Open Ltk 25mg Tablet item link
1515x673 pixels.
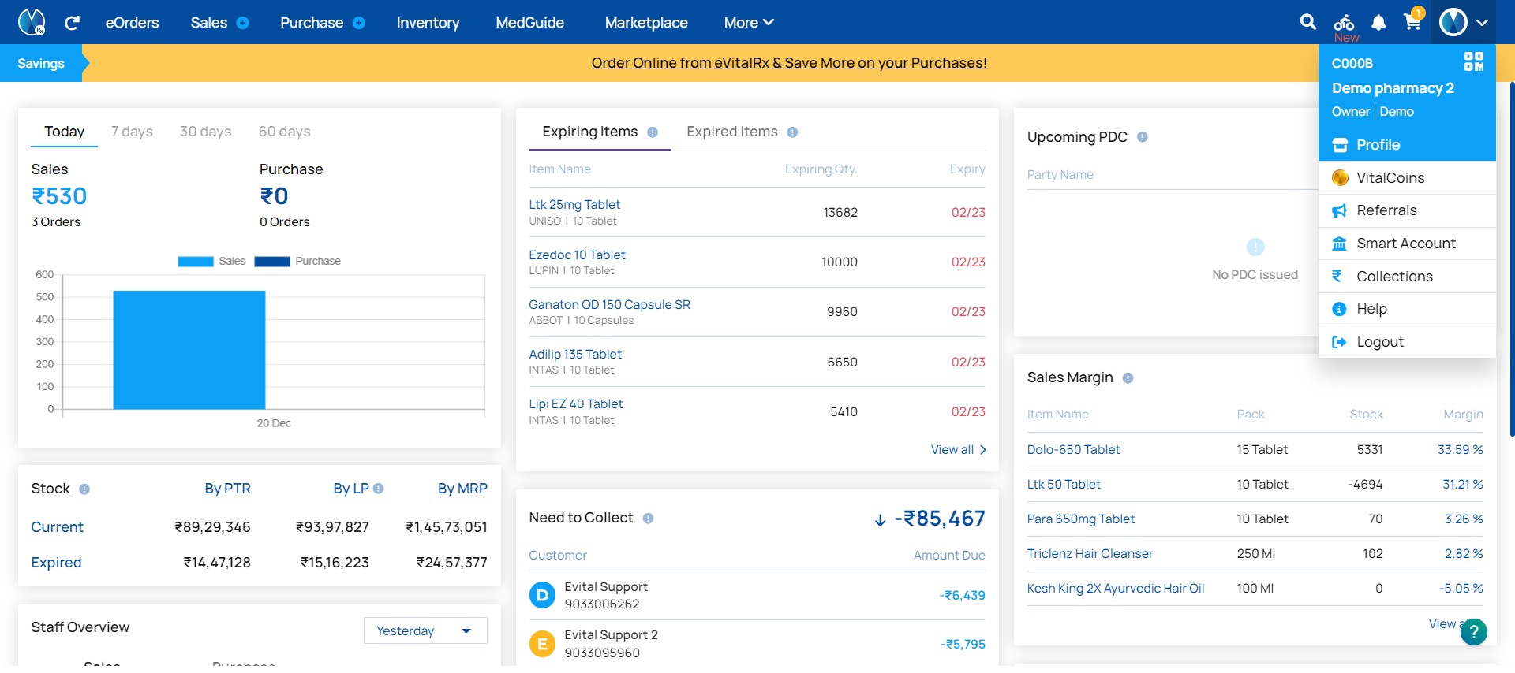point(574,205)
